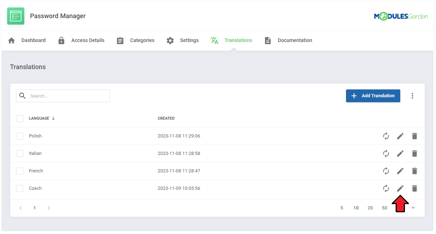Click the Password Manager app logo icon

tap(16, 16)
